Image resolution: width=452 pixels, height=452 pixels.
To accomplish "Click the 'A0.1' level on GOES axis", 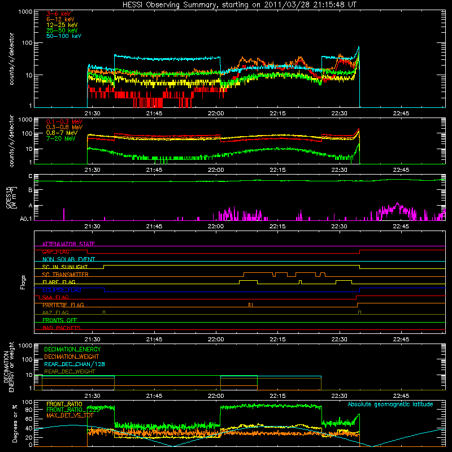I will (x=26, y=219).
